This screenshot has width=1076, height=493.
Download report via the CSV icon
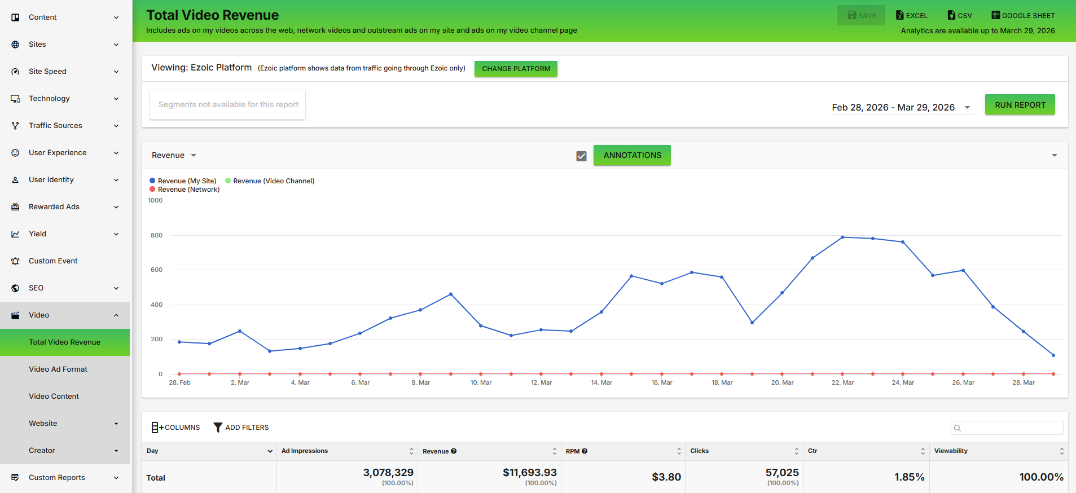click(951, 15)
